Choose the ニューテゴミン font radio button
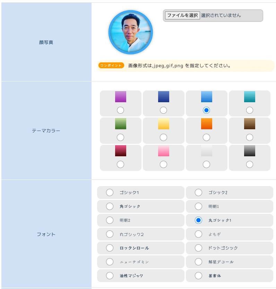This screenshot has height=289, width=276. pyautogui.click(x=110, y=262)
